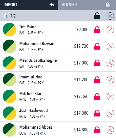
Task: Open the IMPORT tab
Action: (x=29, y=5)
